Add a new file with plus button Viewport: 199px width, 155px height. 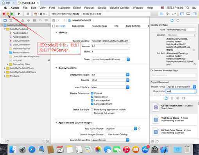point(3,141)
